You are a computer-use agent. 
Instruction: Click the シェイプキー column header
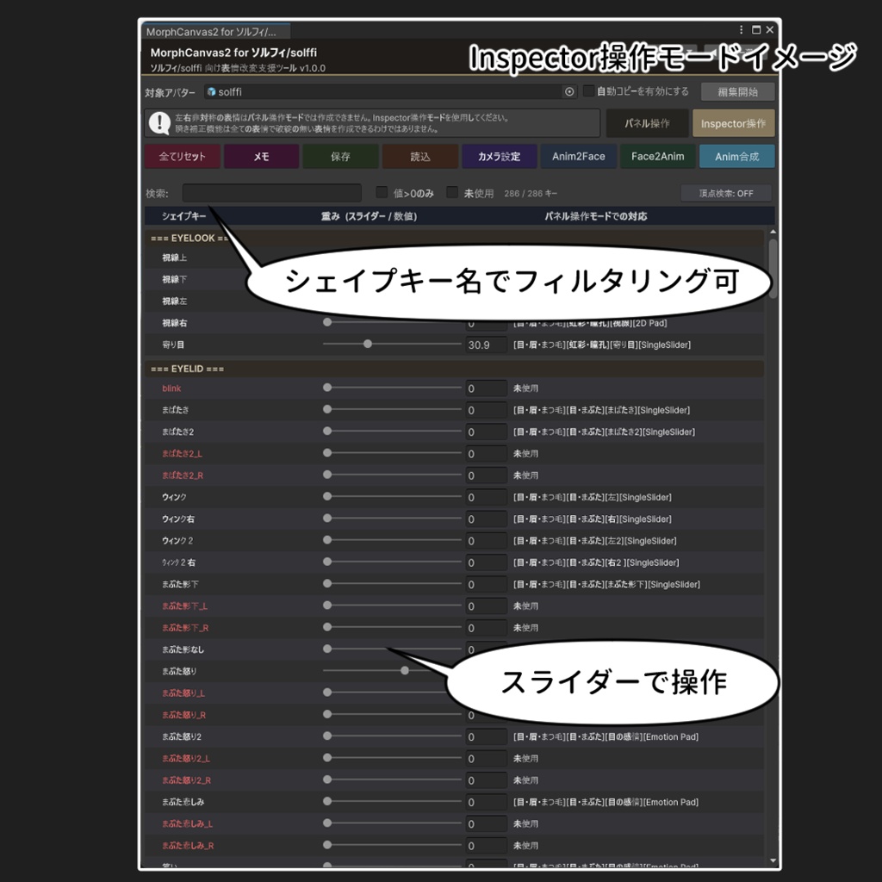pos(184,216)
